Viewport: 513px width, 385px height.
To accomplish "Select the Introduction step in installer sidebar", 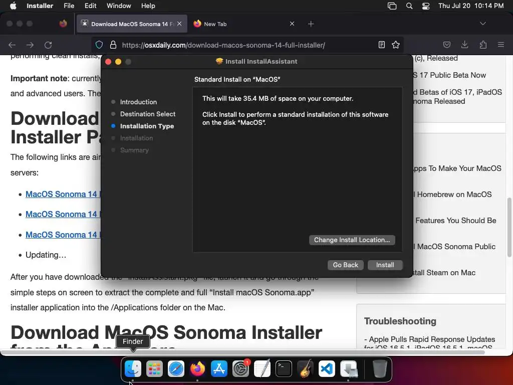I will [138, 102].
